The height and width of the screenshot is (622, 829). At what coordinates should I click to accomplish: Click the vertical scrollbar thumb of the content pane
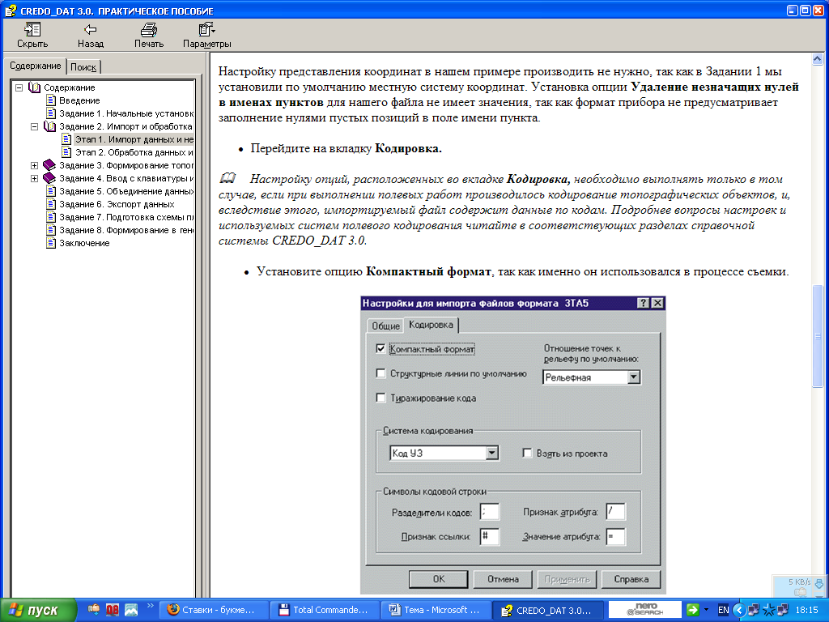point(818,336)
